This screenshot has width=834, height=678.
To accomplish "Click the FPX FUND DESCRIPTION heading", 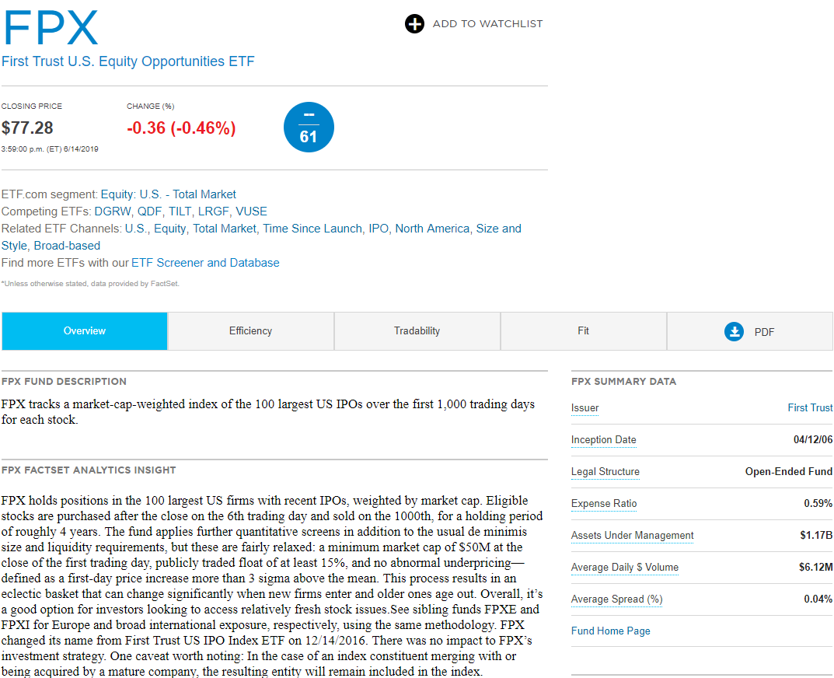I will click(64, 382).
